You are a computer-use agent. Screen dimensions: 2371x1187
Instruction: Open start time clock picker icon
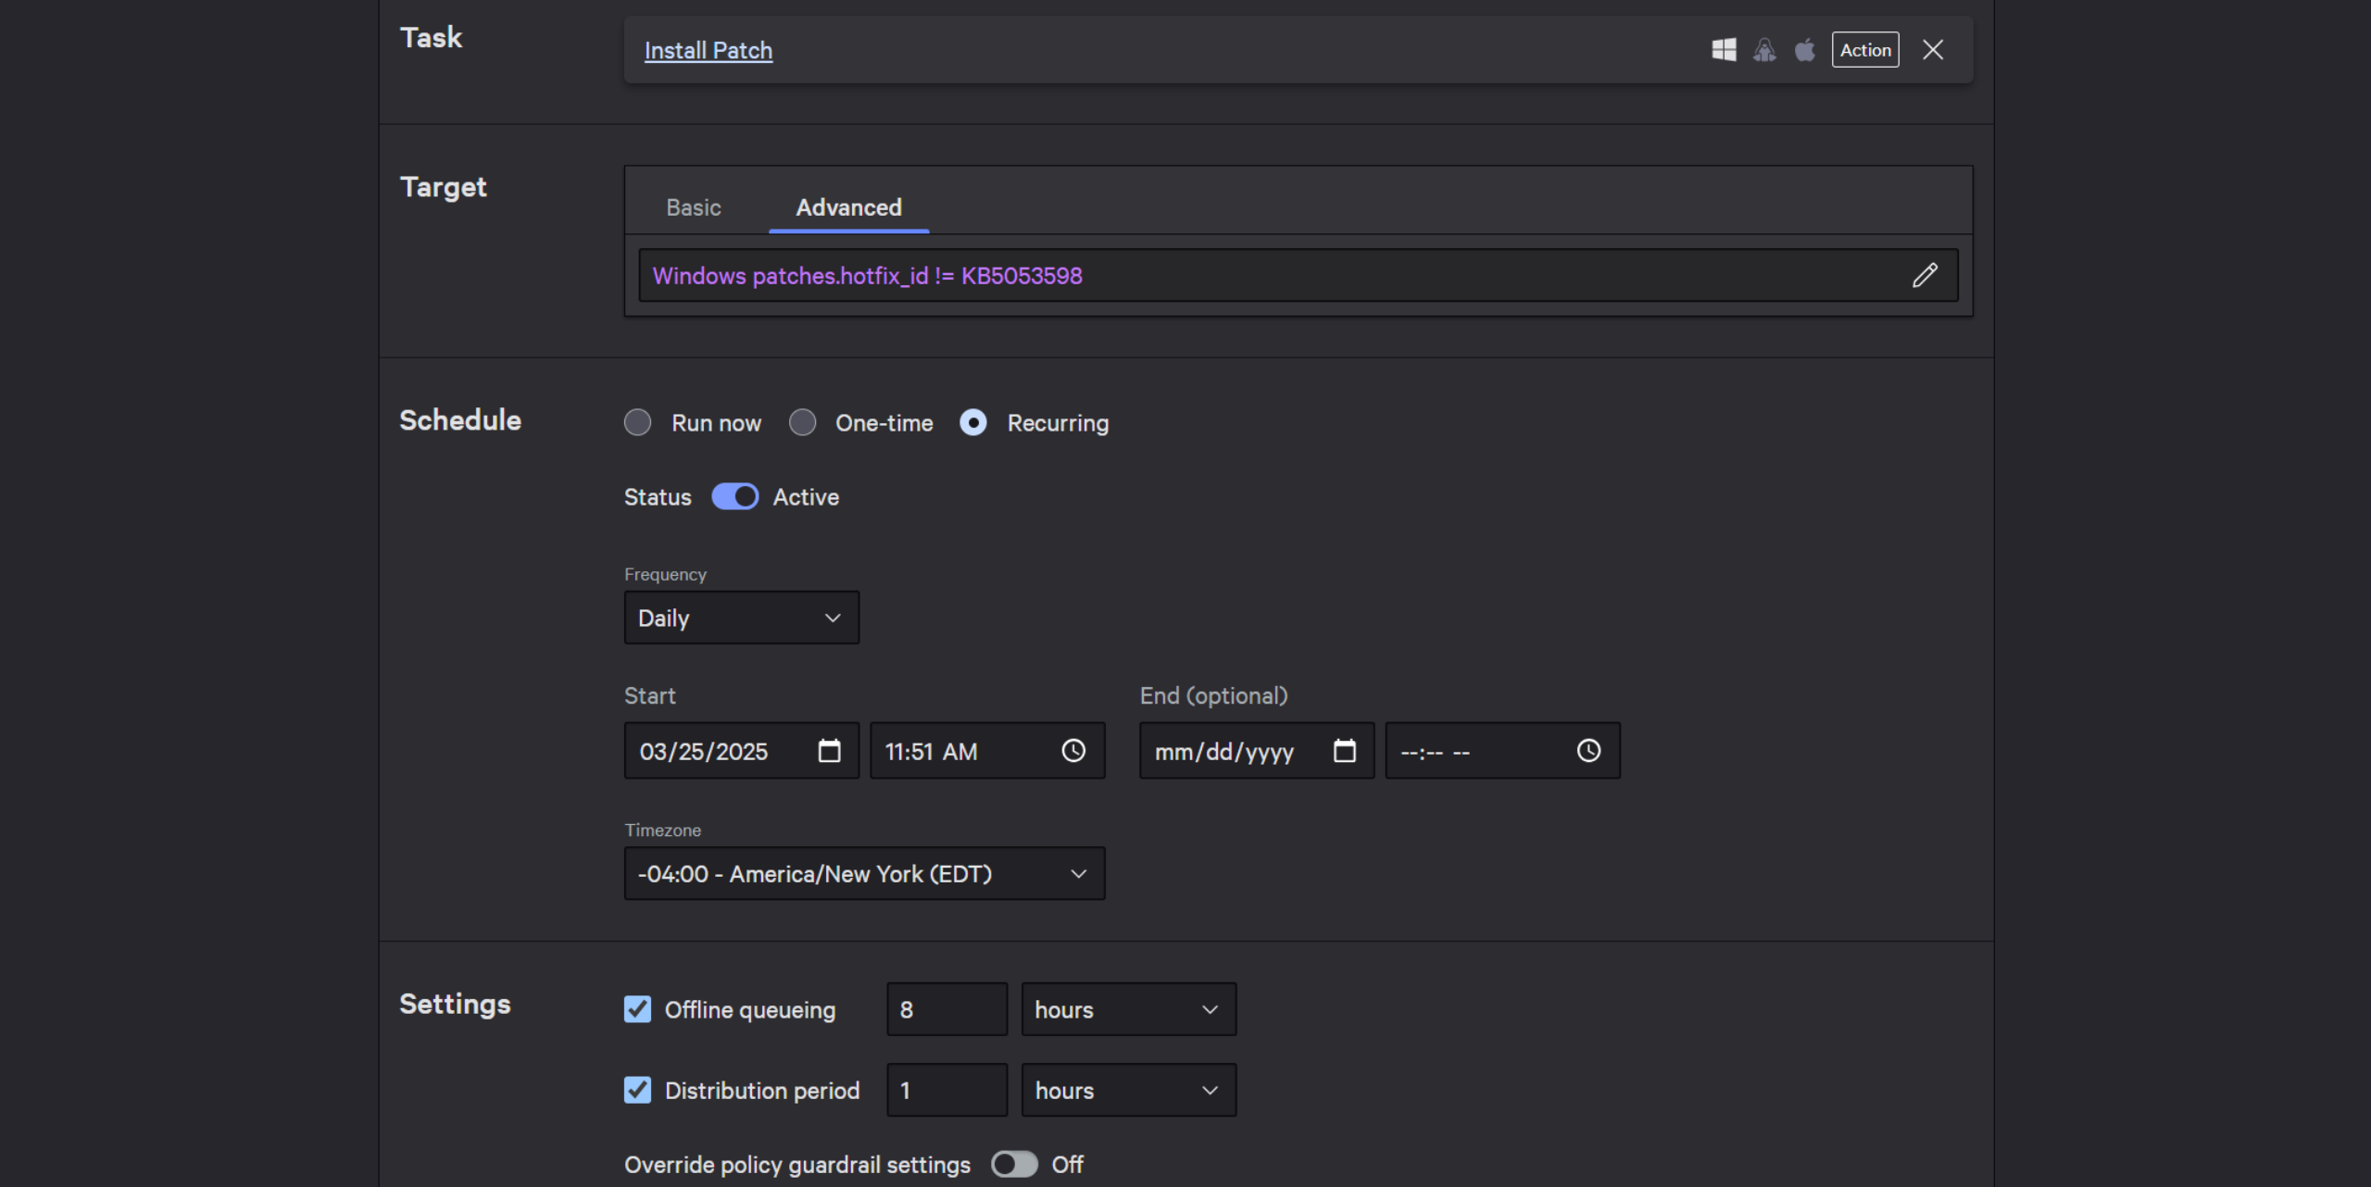coord(1073,751)
